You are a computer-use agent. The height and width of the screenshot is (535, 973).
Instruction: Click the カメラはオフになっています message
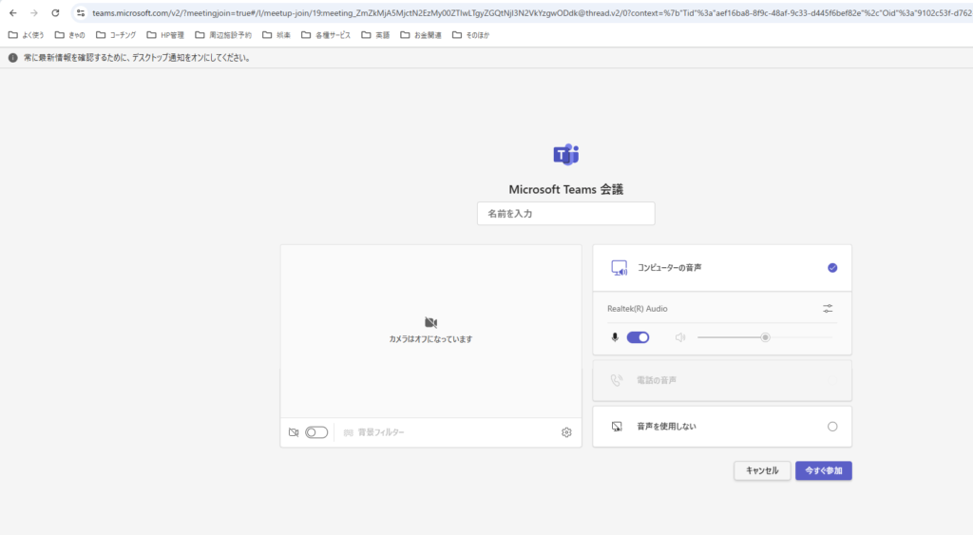[x=430, y=339]
